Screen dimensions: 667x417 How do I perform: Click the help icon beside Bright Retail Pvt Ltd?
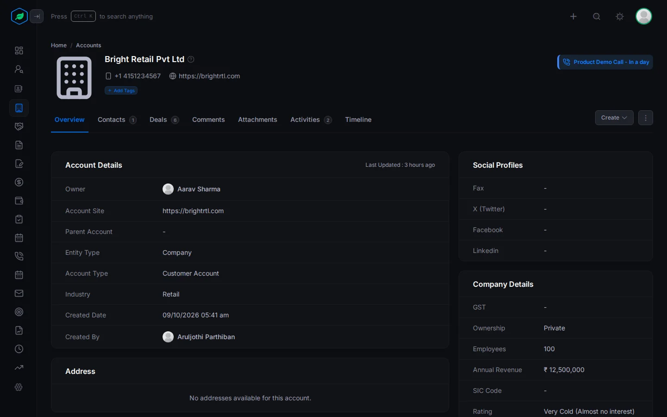click(x=191, y=59)
